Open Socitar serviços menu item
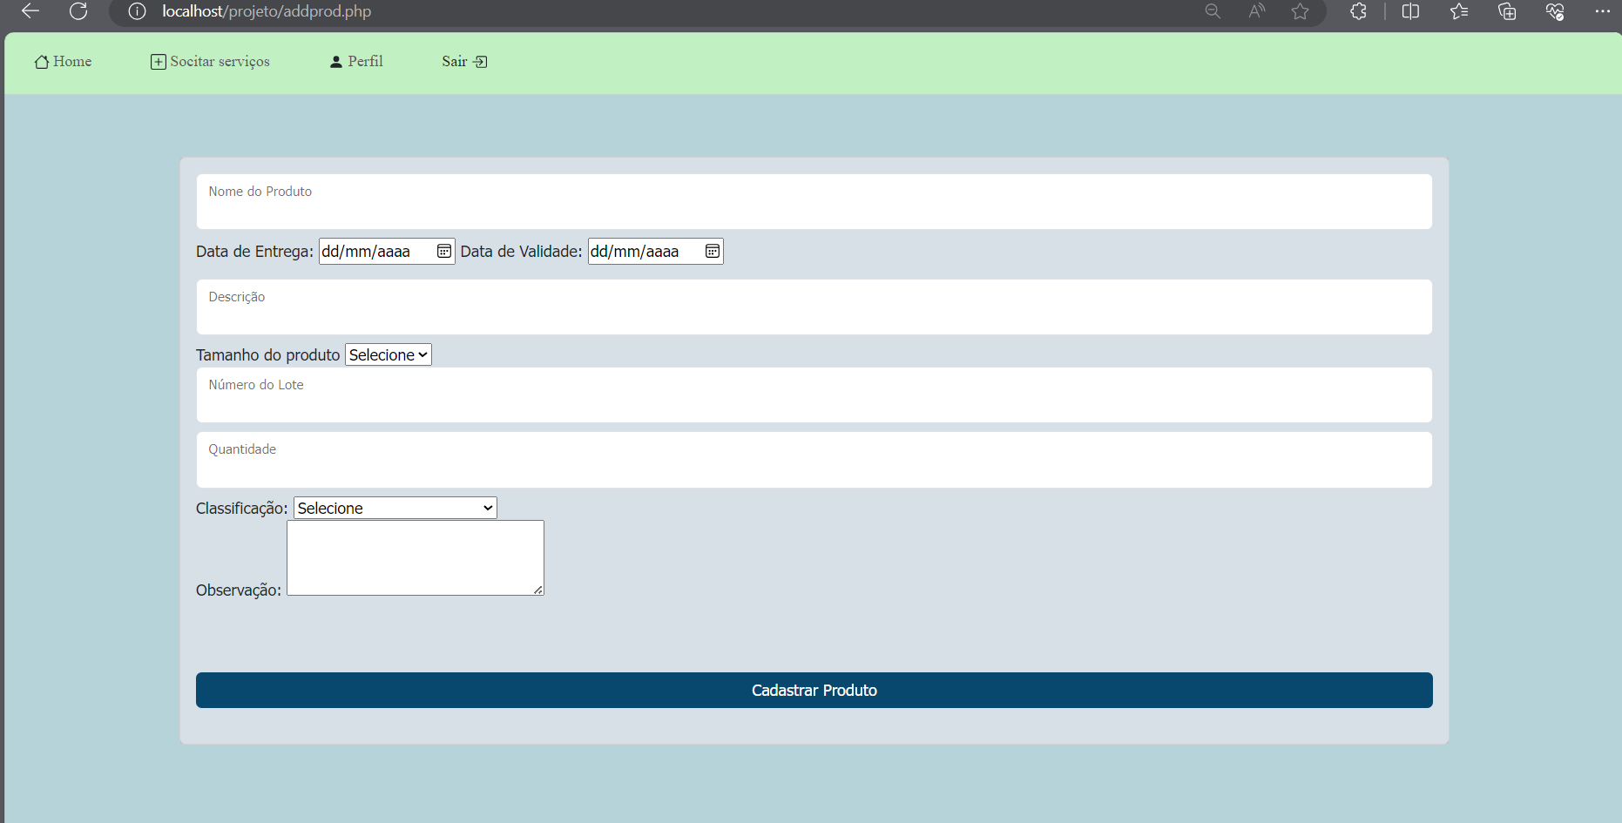1622x823 pixels. click(x=210, y=62)
